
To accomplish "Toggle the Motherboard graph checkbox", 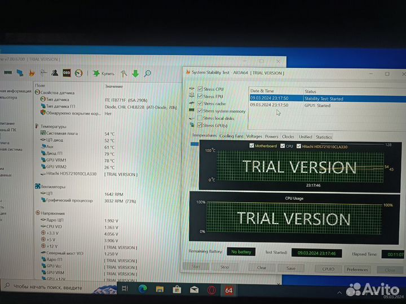I will (x=251, y=145).
